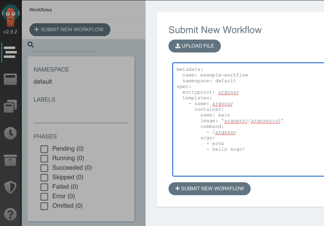This screenshot has height=226, width=324.
Task: Click the Upload File button
Action: (194, 46)
